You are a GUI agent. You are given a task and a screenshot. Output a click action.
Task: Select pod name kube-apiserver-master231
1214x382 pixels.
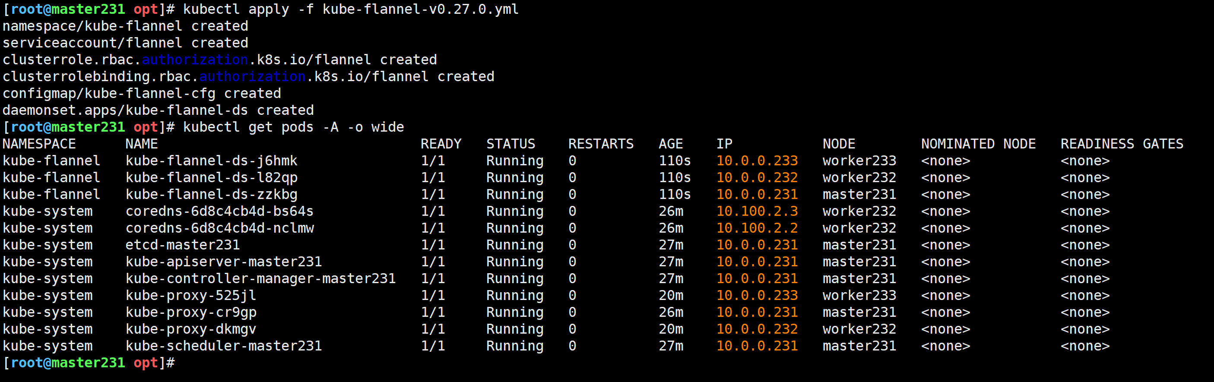tap(223, 262)
